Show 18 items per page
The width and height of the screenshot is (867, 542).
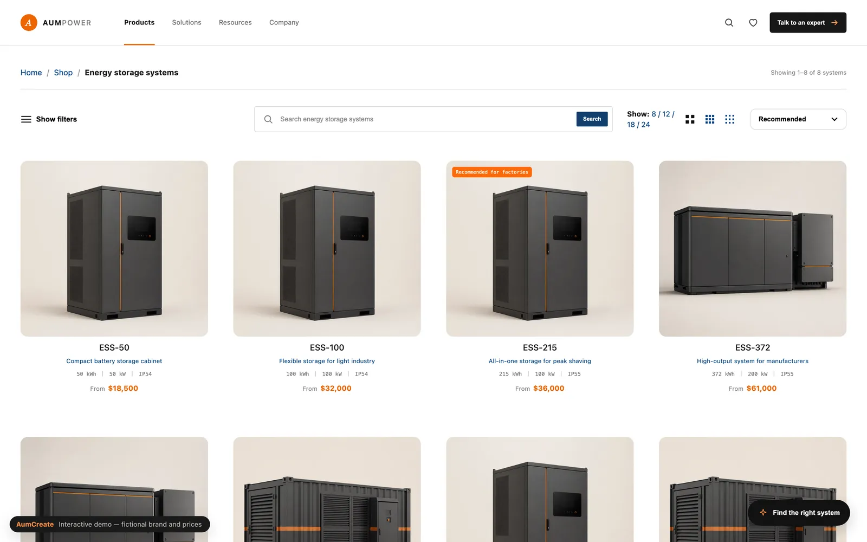(631, 125)
